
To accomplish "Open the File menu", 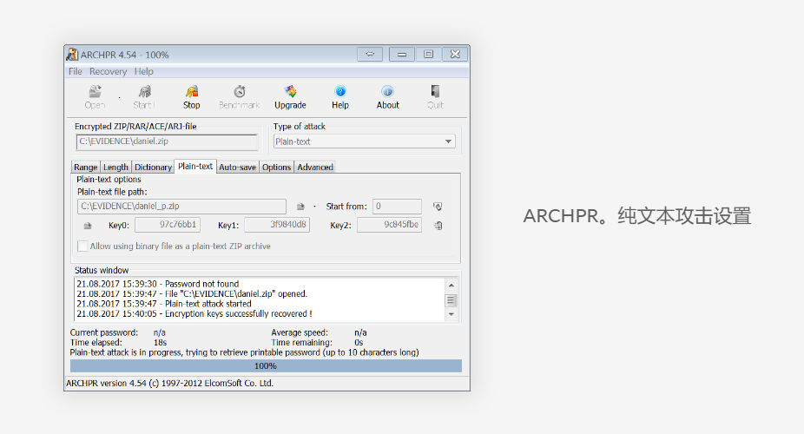I will tap(76, 72).
